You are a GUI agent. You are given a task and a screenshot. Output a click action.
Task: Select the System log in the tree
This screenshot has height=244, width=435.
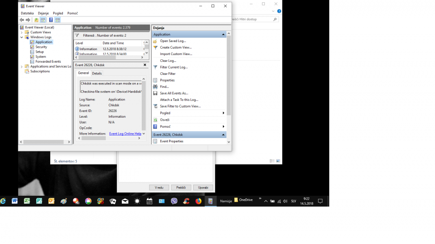tap(41, 56)
